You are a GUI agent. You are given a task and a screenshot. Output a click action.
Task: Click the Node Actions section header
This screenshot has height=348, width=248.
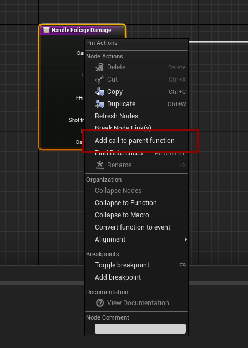coord(104,56)
